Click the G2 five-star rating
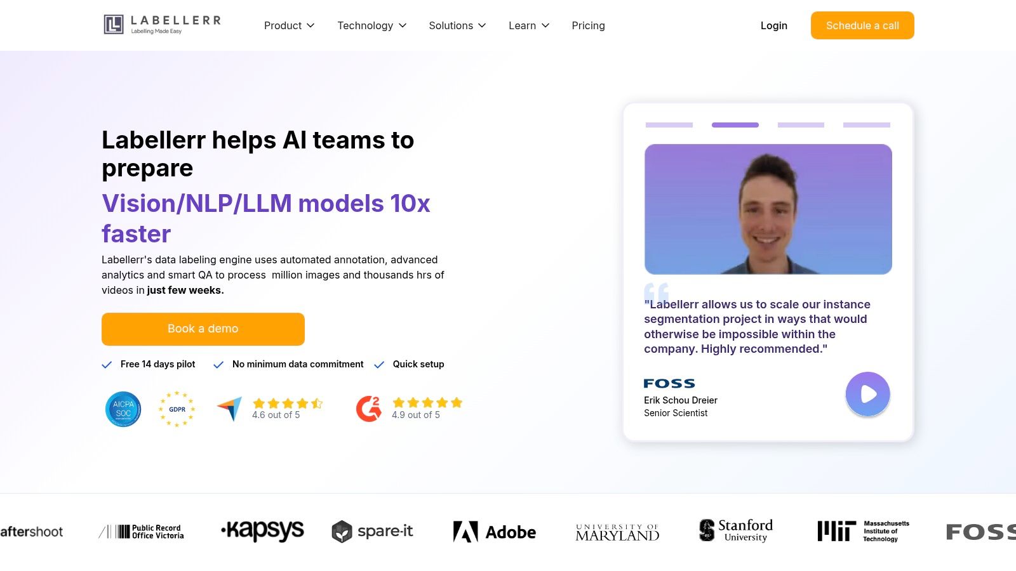This screenshot has height=571, width=1016. click(x=427, y=402)
